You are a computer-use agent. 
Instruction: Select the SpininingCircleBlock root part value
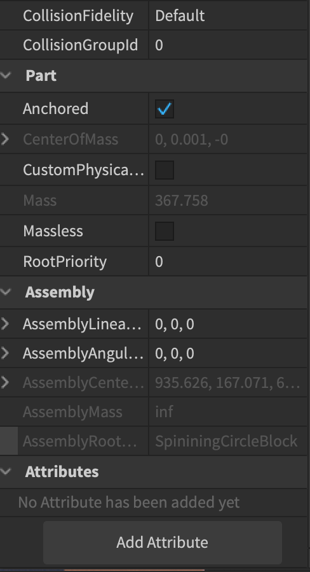tap(226, 441)
